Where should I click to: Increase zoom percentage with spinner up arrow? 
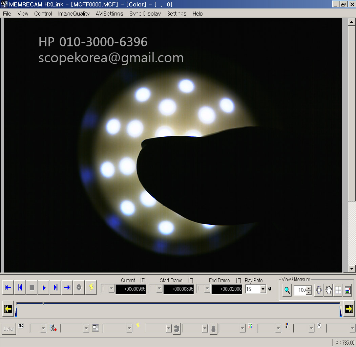pos(309,288)
